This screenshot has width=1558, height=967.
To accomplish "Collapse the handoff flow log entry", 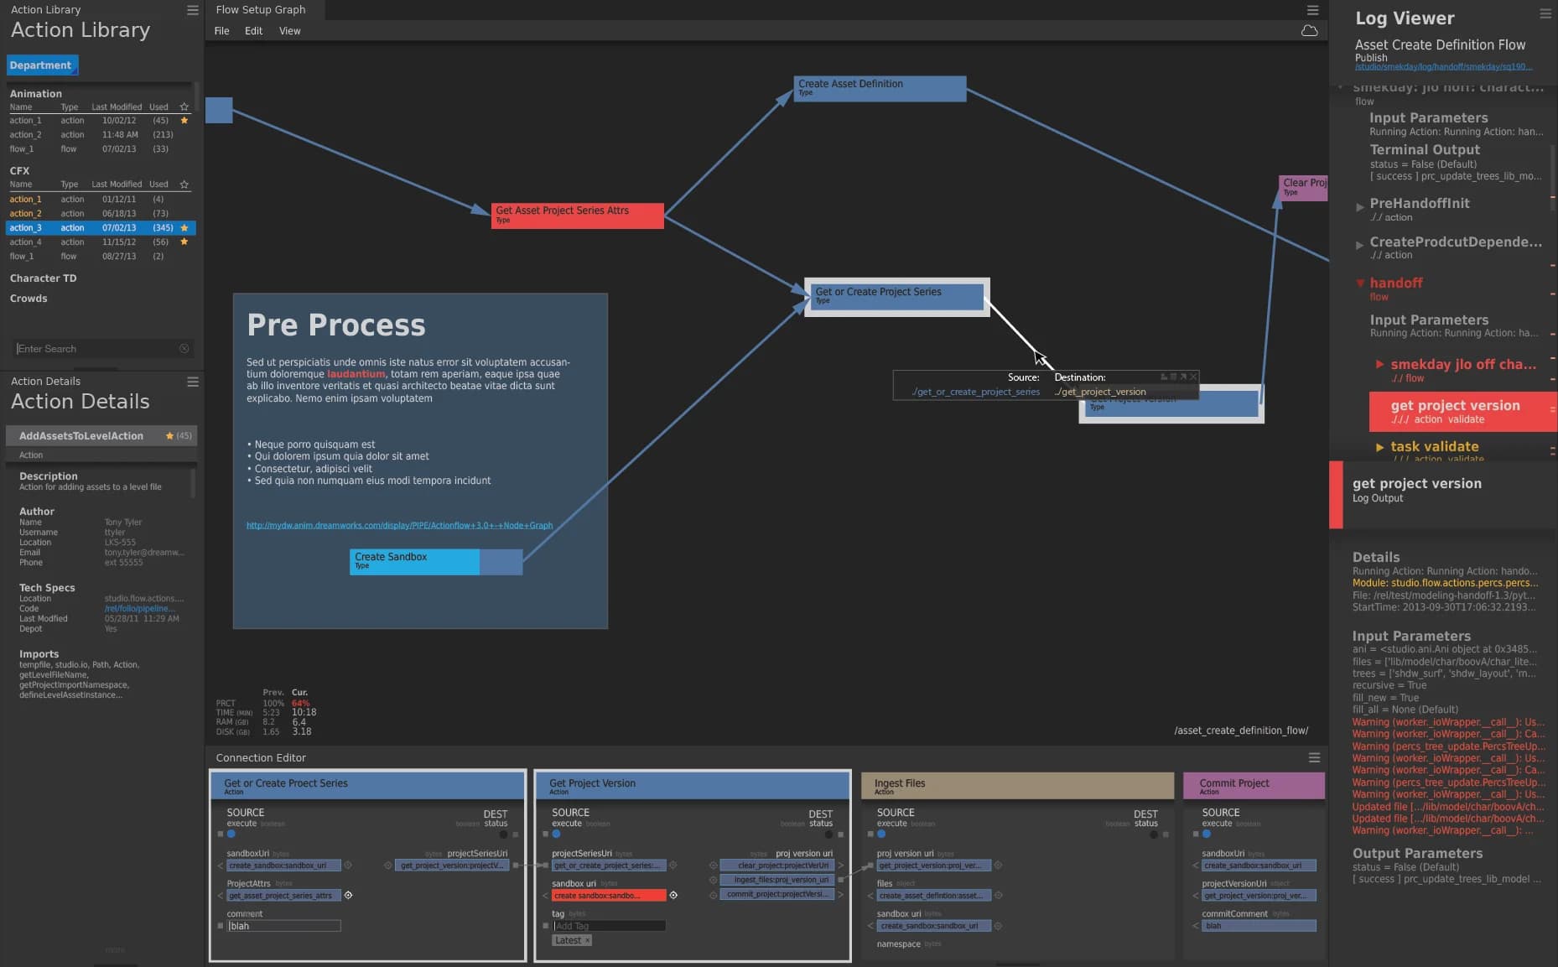I will 1360,283.
